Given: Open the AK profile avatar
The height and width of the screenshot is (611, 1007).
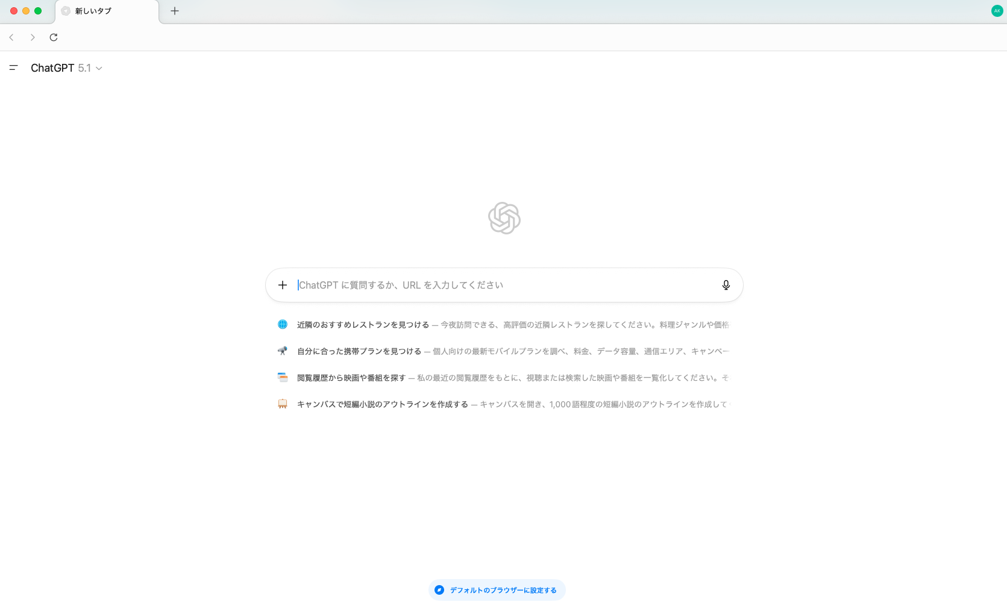Looking at the screenshot, I should [997, 11].
